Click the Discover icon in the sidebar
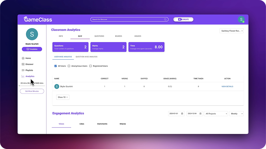The height and width of the screenshot is (149, 266). click(x=23, y=64)
